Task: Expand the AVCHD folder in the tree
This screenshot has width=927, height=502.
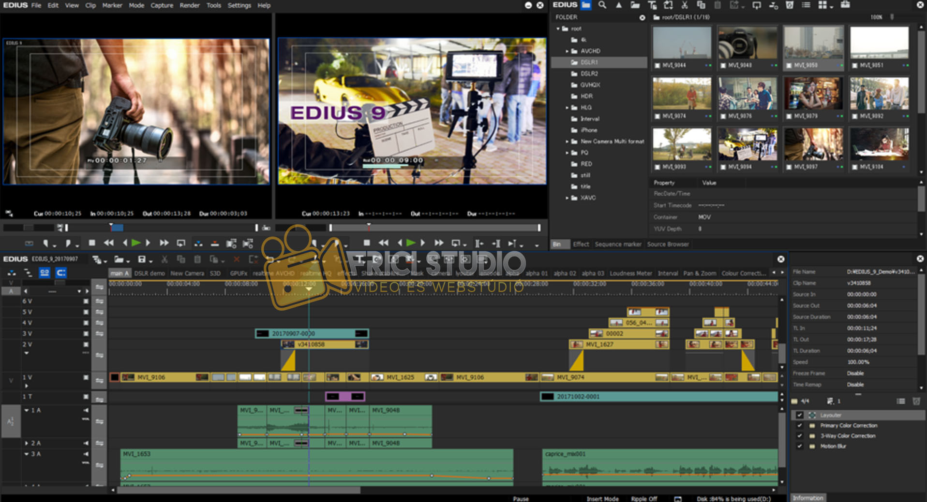Action: click(567, 51)
